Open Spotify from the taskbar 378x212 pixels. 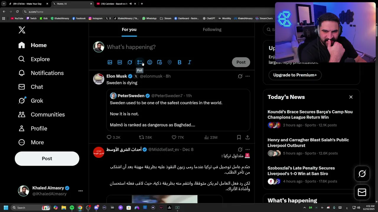tap(72, 208)
